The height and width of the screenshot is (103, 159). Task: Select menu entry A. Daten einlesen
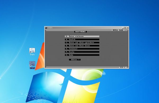[x=82, y=36]
